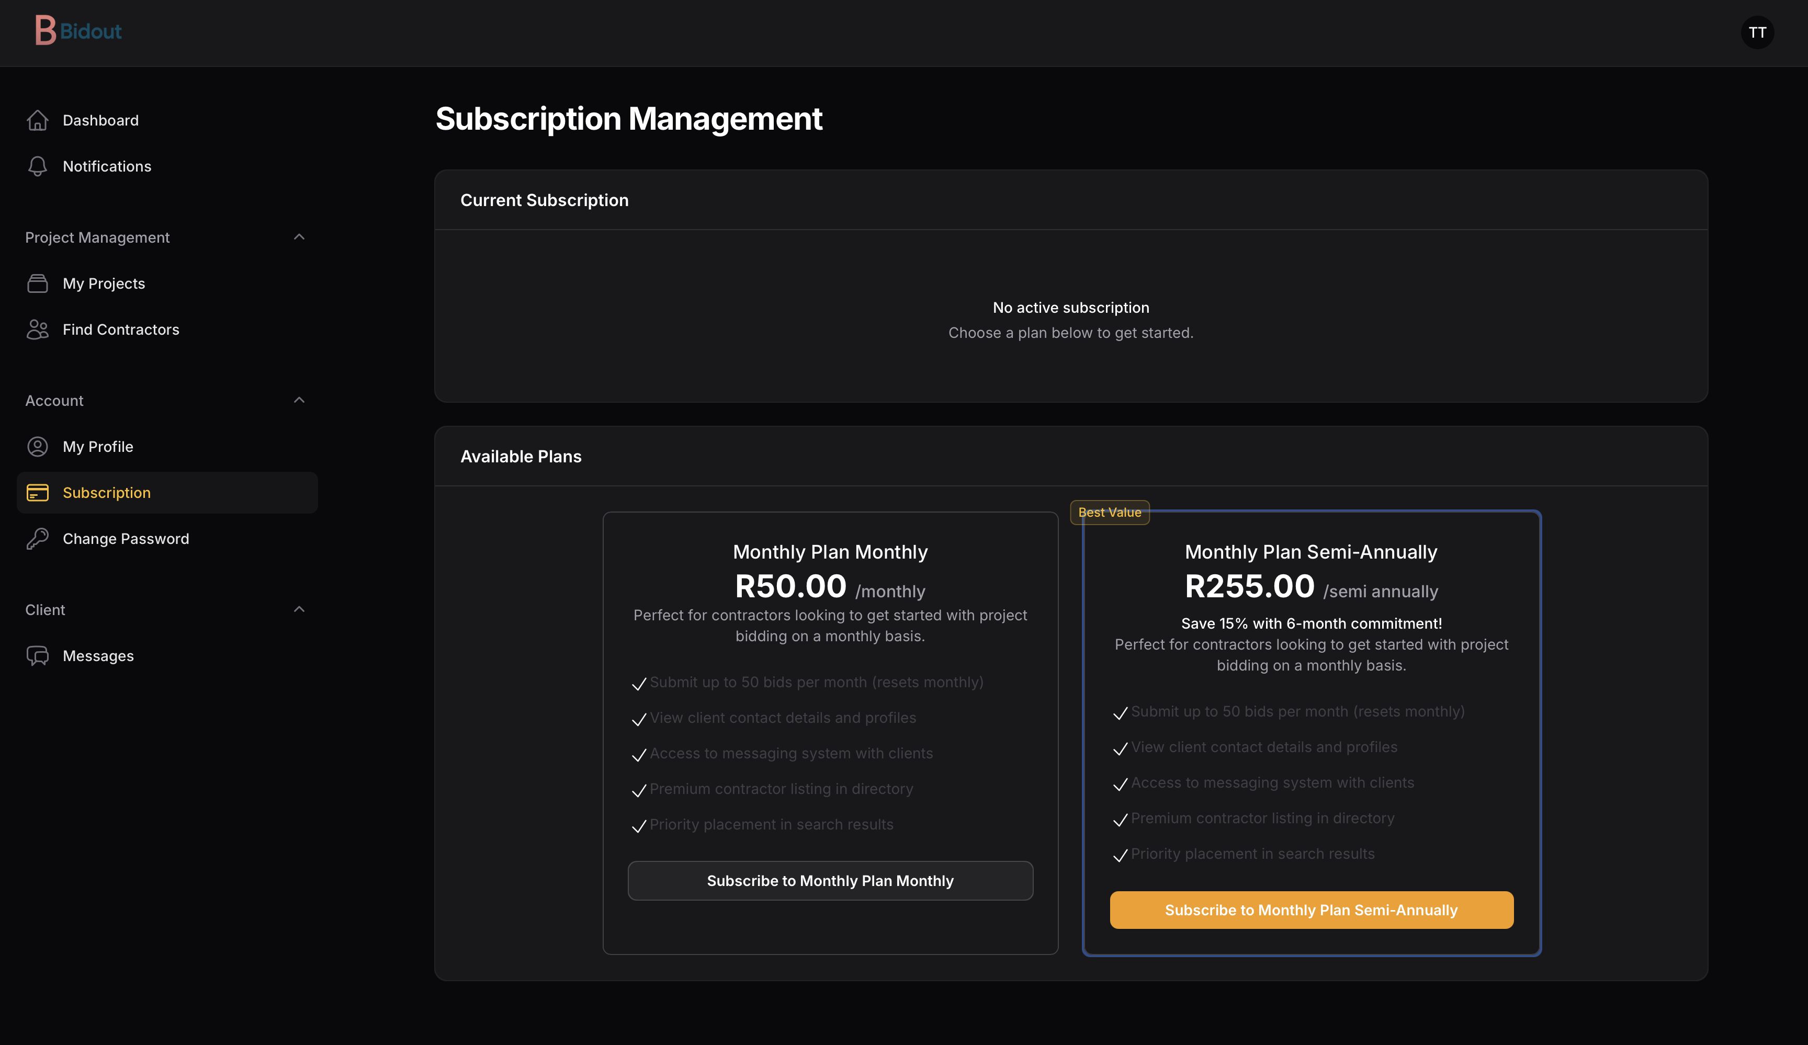Open the Messages menu item

pos(98,655)
